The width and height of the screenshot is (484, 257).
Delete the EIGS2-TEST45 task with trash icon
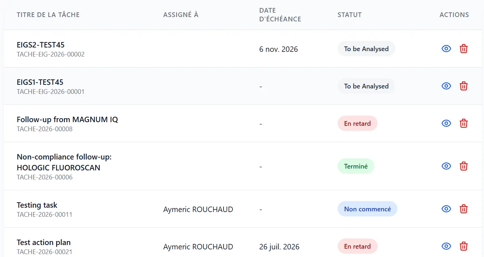464,49
